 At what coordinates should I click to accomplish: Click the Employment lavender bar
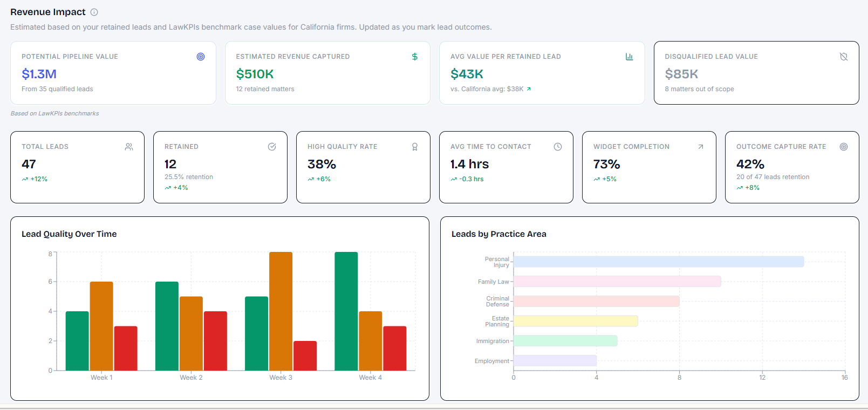coord(555,361)
